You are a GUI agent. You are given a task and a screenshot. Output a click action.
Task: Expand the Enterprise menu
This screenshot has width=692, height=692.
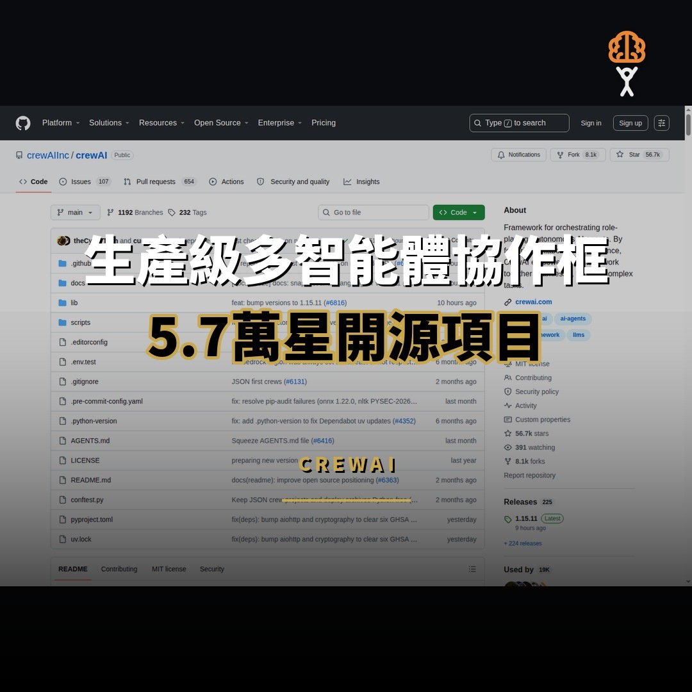coord(280,123)
